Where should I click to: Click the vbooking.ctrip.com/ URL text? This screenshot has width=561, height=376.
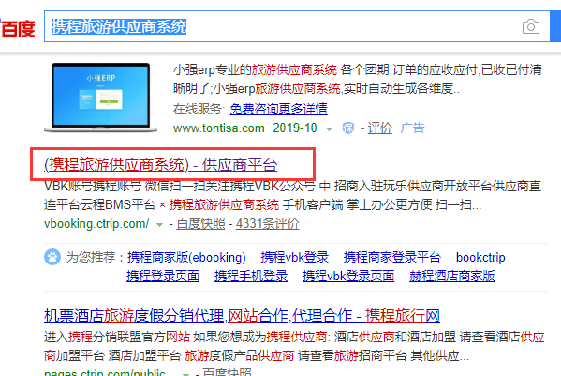click(96, 224)
